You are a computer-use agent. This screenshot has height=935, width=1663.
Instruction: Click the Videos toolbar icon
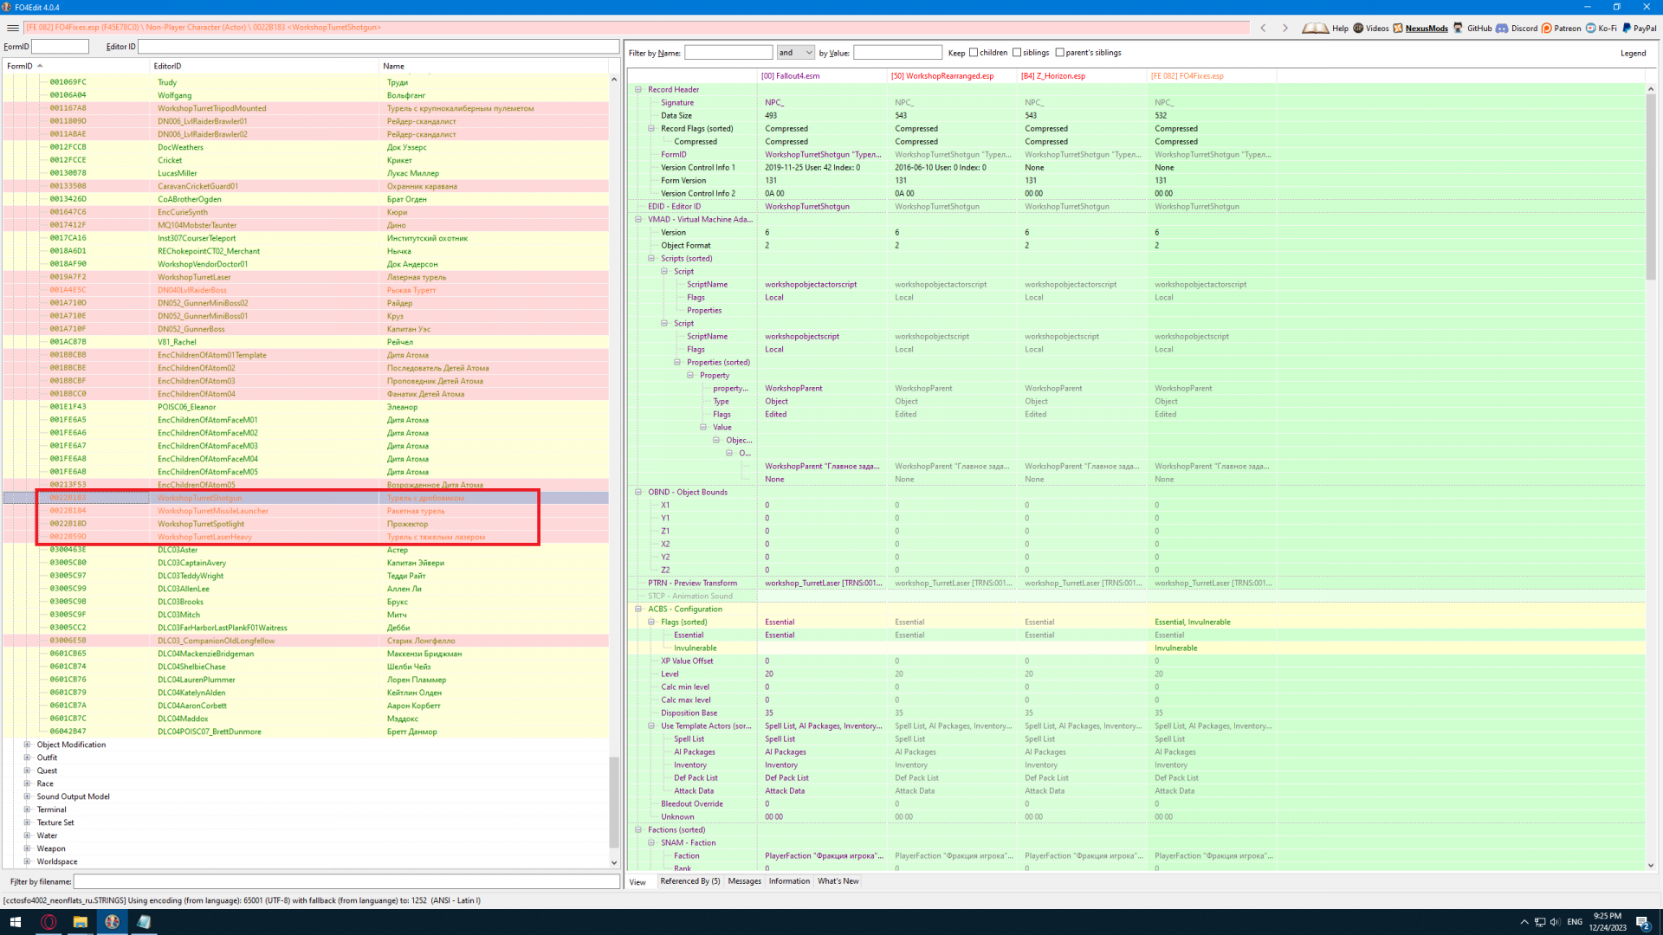[1358, 28]
